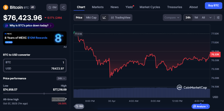Click the Buy BTC button
The width and height of the screenshot is (224, 111).
point(213,5)
